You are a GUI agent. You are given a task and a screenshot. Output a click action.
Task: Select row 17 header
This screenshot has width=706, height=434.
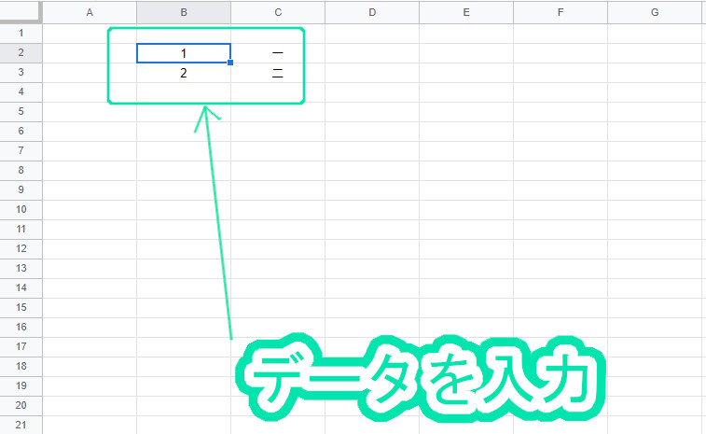(x=21, y=347)
